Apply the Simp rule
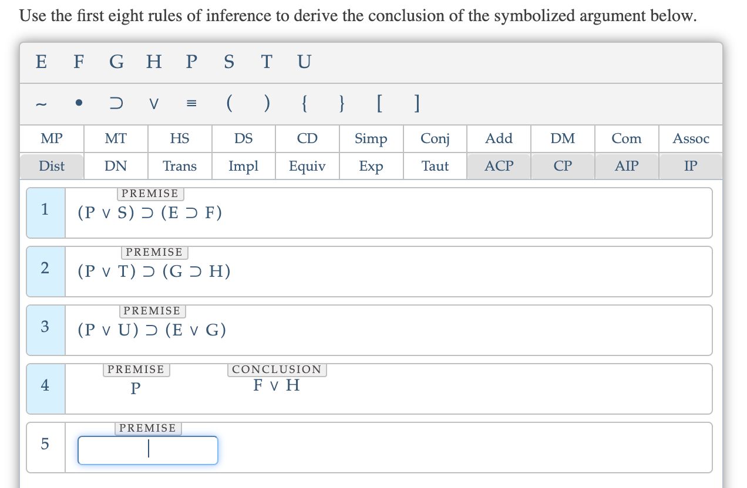Viewport: 747px width, 488px height. click(x=371, y=138)
